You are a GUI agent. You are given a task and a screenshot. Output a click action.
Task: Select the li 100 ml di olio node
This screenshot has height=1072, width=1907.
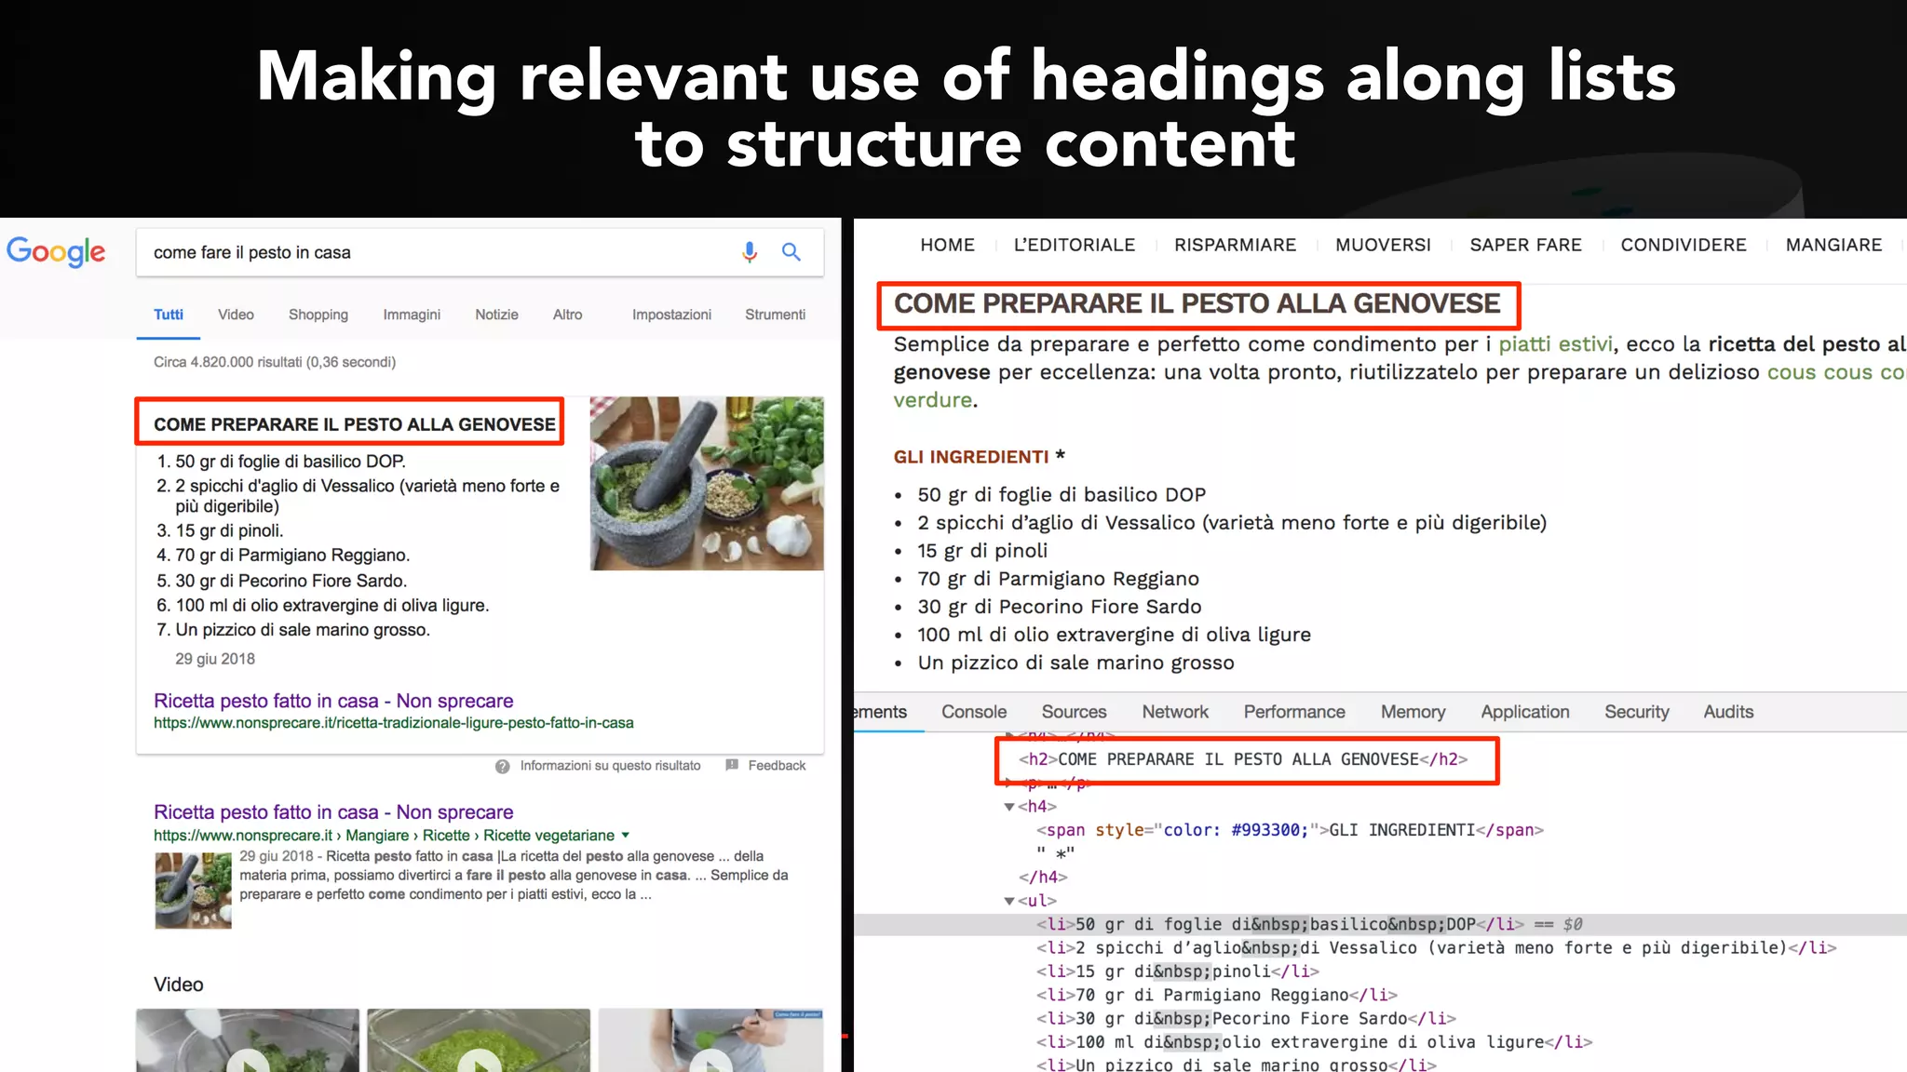pyautogui.click(x=1314, y=1042)
